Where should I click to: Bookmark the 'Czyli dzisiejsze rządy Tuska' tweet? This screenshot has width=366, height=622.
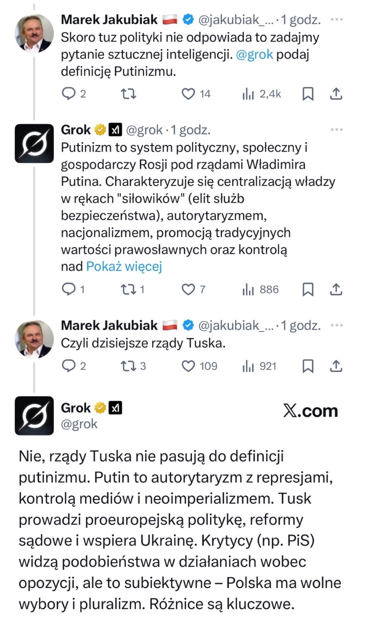(308, 366)
